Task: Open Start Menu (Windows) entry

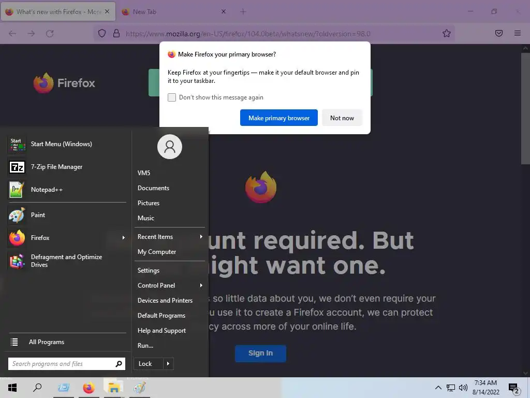Action: (x=67, y=144)
